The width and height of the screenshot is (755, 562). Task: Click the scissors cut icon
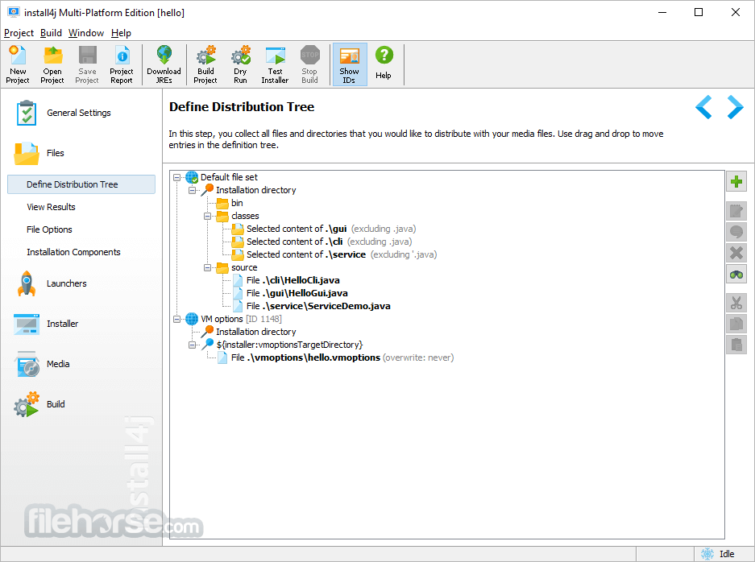(736, 303)
